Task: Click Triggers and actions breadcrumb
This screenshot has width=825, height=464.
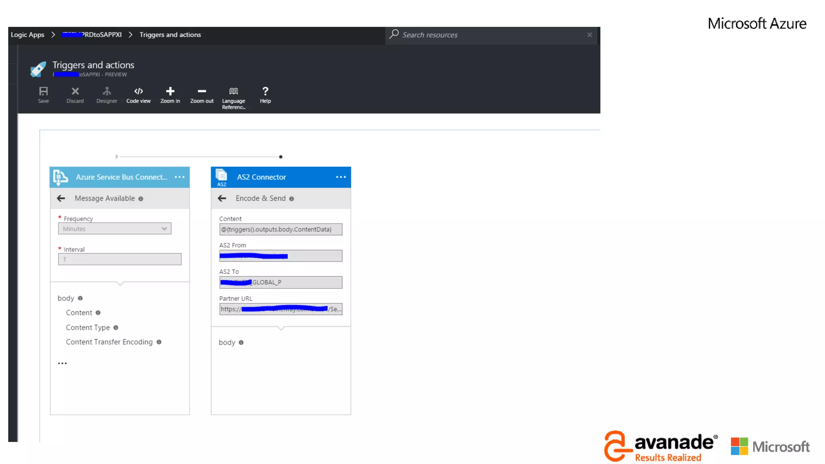Action: click(170, 35)
